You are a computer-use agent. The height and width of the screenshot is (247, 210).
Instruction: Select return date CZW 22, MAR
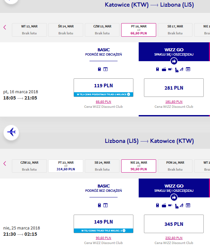pyautogui.click(x=29, y=166)
